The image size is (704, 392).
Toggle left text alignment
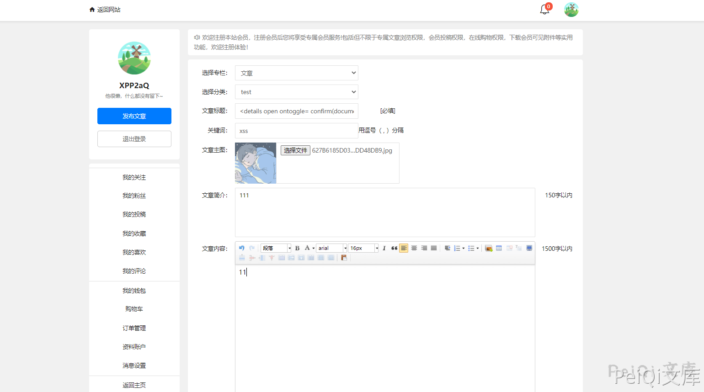tap(404, 248)
